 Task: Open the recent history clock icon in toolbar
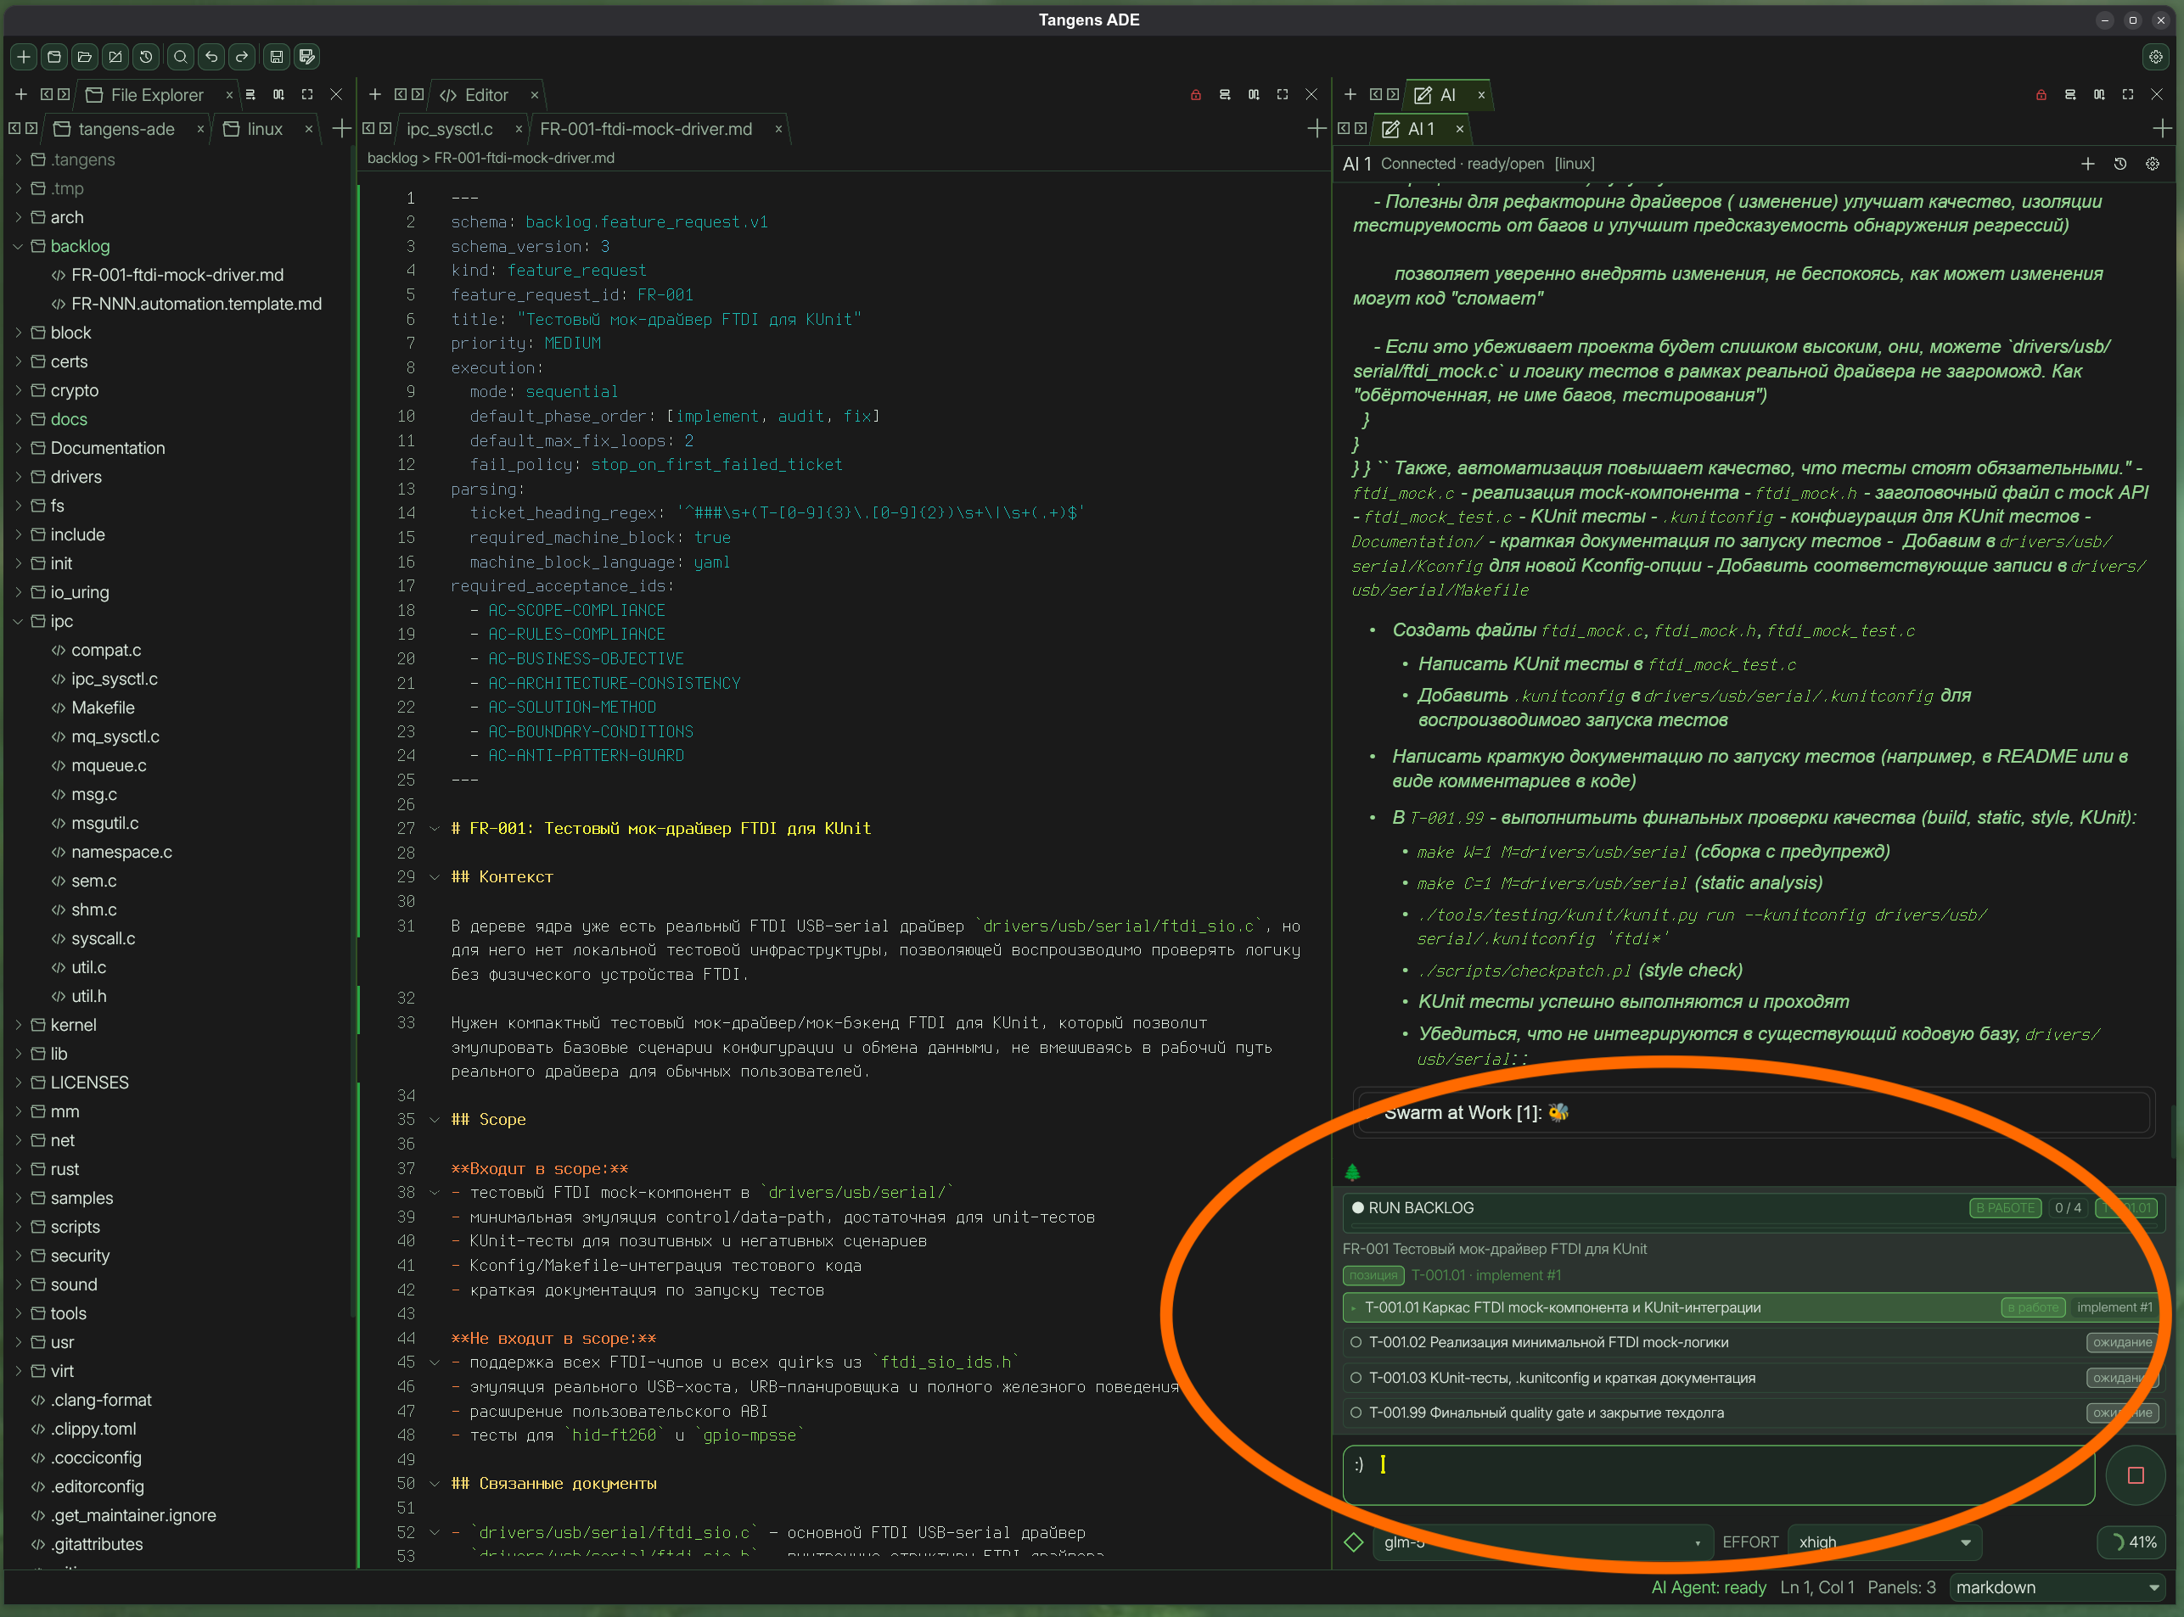click(146, 57)
